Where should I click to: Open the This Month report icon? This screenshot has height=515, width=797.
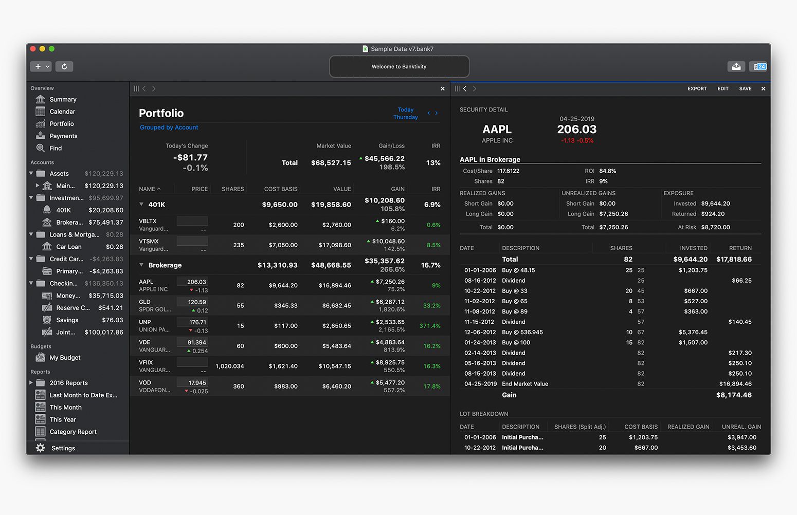tap(41, 407)
